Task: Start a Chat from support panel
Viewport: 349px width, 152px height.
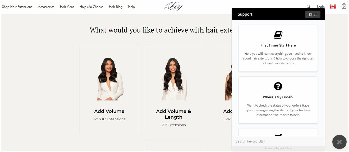Action: click(x=313, y=15)
